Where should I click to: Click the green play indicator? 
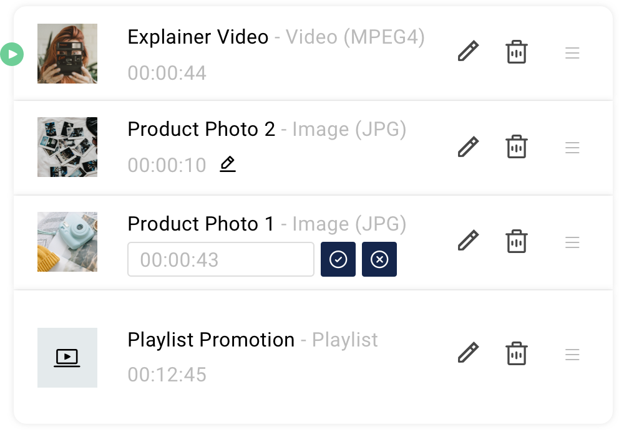[x=12, y=54]
